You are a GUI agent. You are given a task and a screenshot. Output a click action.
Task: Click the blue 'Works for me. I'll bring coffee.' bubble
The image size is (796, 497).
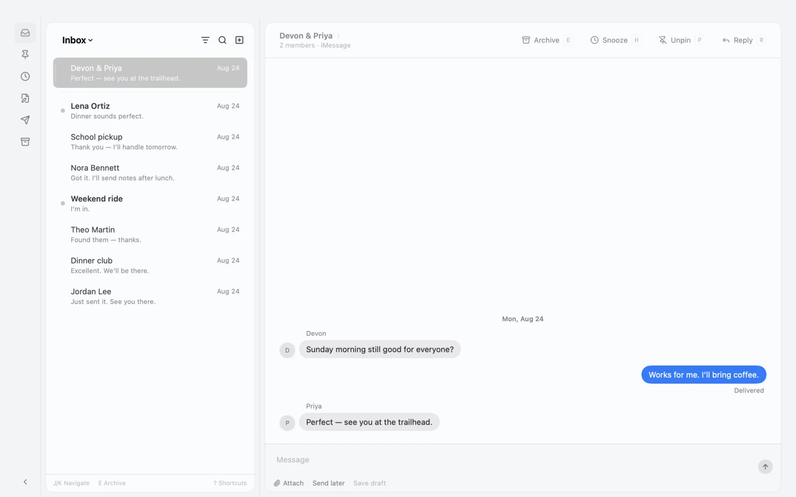[703, 375]
